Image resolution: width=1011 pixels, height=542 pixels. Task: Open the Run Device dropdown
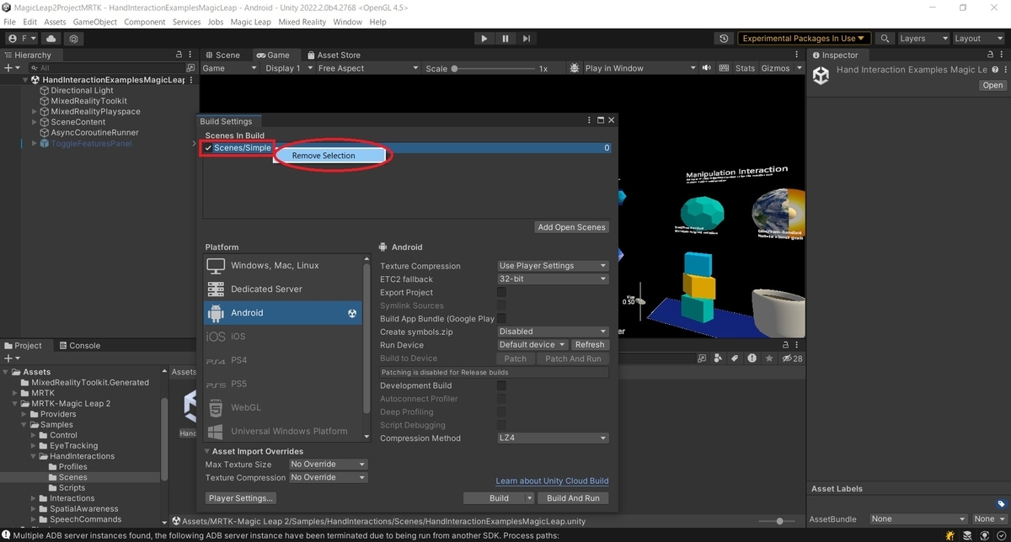tap(532, 345)
